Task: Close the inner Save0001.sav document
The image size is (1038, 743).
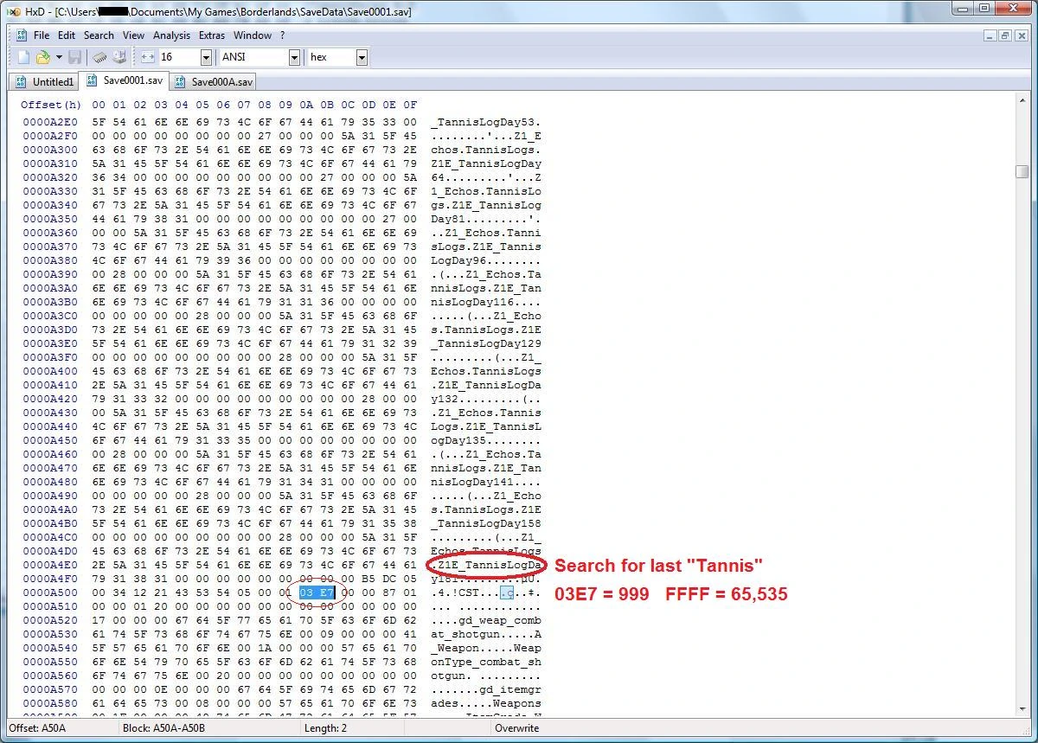Action: click(x=1020, y=35)
